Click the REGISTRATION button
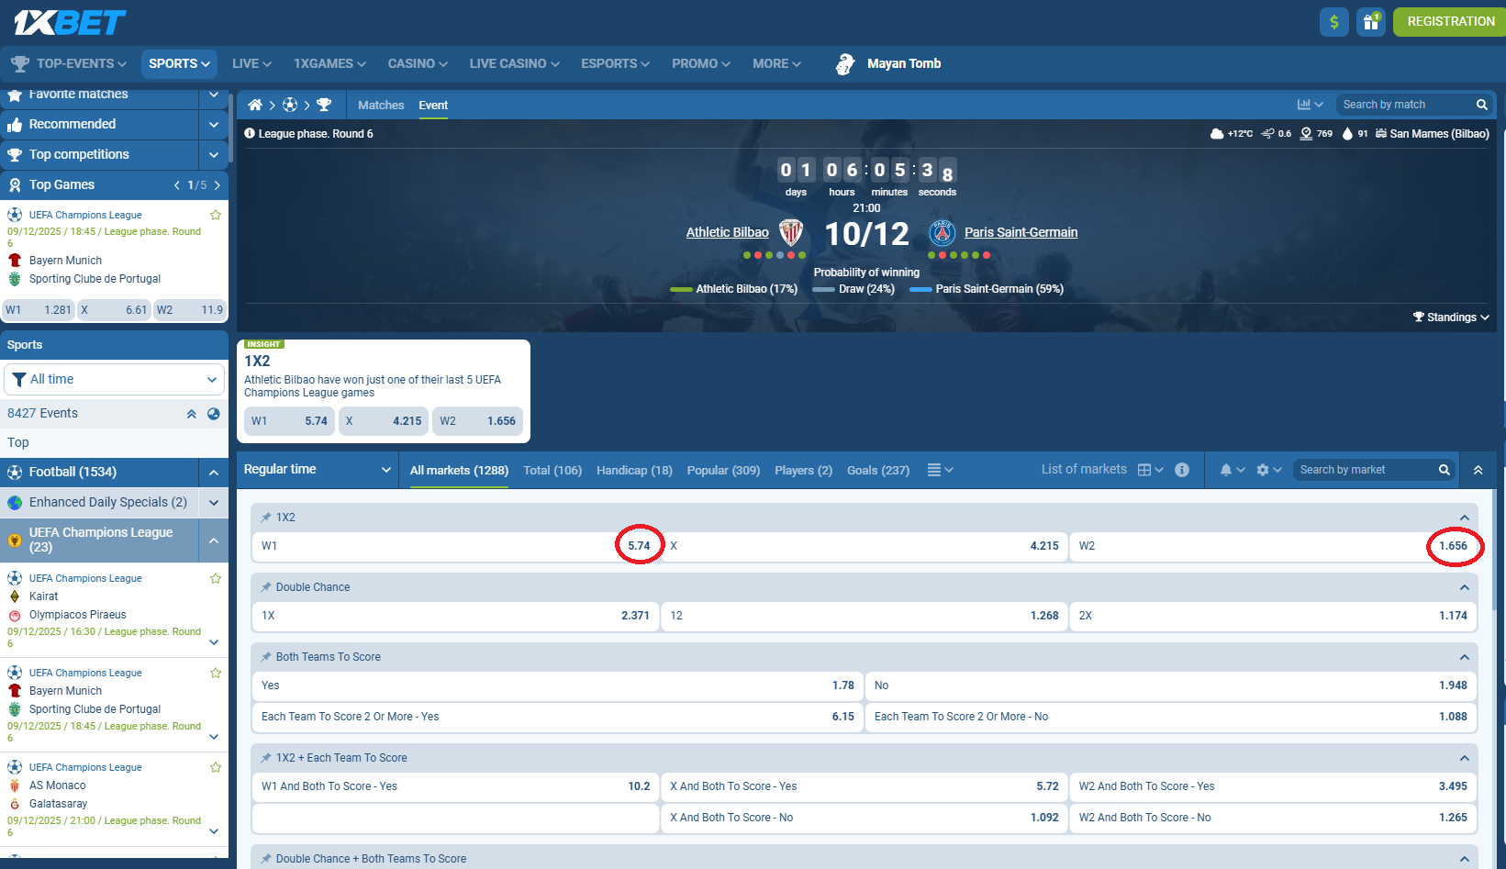The image size is (1506, 869). click(1449, 21)
